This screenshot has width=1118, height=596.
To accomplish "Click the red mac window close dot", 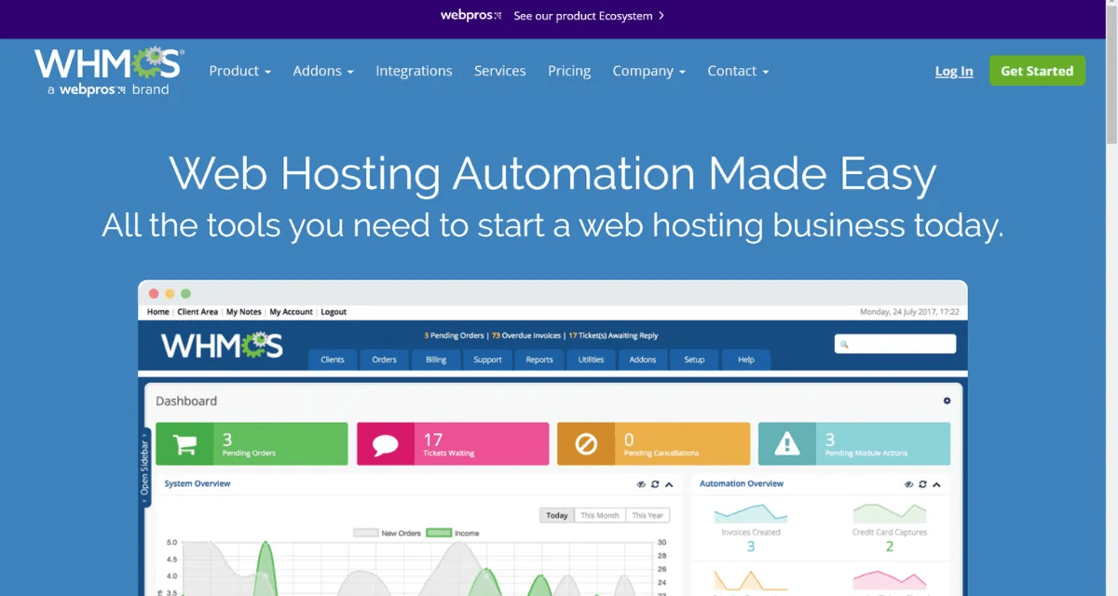I will [x=155, y=293].
